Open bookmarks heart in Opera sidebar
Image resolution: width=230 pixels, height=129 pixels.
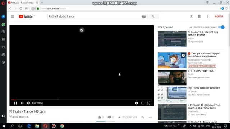pos(3,47)
